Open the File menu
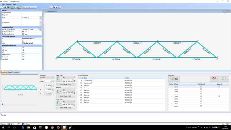The width and height of the screenshot is (231, 130). point(3,4)
